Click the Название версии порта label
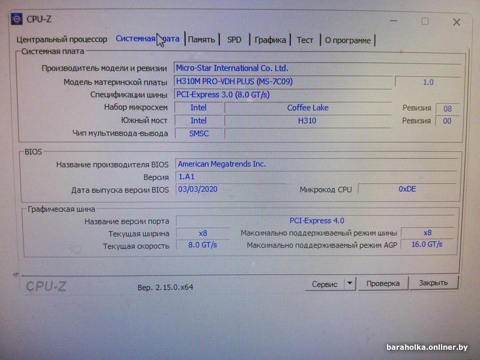The height and width of the screenshot is (360, 480). coord(127,221)
